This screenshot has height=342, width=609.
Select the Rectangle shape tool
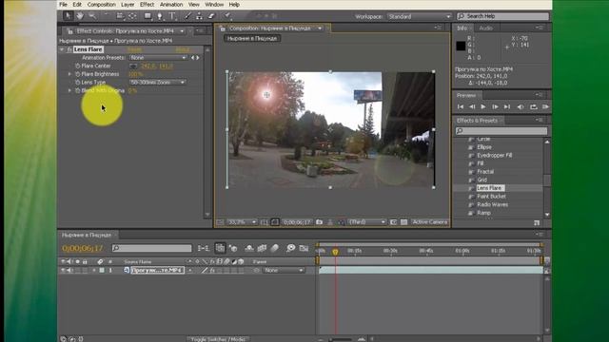[x=147, y=16]
